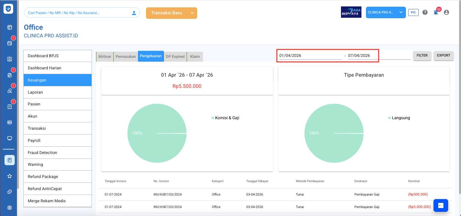Image resolution: width=461 pixels, height=216 pixels.
Task: Click the star favorites icon in sidebar
Action: 10,176
